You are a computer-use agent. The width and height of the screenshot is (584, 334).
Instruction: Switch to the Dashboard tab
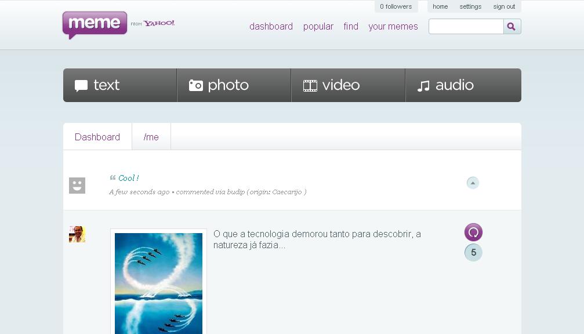coord(97,137)
